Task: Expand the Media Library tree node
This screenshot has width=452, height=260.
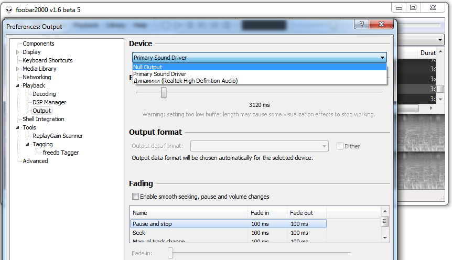Action: [18, 69]
